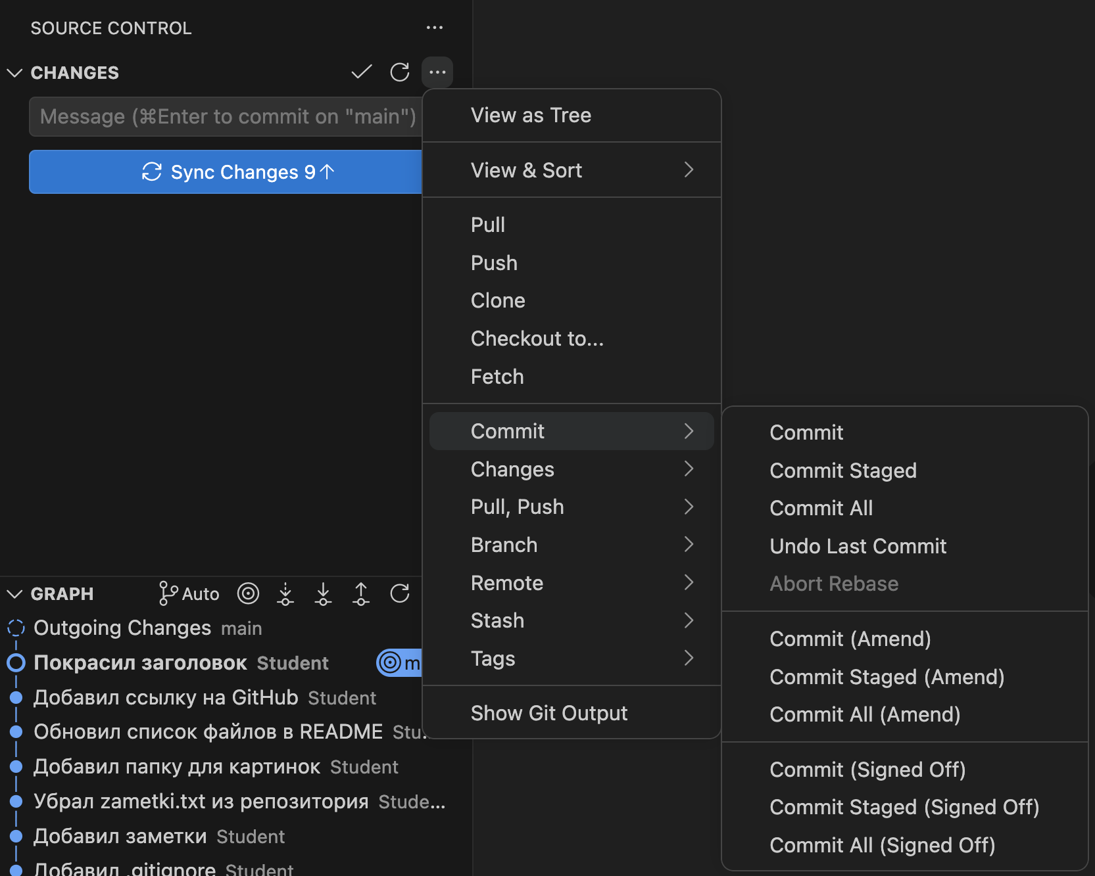The width and height of the screenshot is (1095, 876).
Task: Click the Fetch icon in Graph toolbar
Action: [x=285, y=594]
